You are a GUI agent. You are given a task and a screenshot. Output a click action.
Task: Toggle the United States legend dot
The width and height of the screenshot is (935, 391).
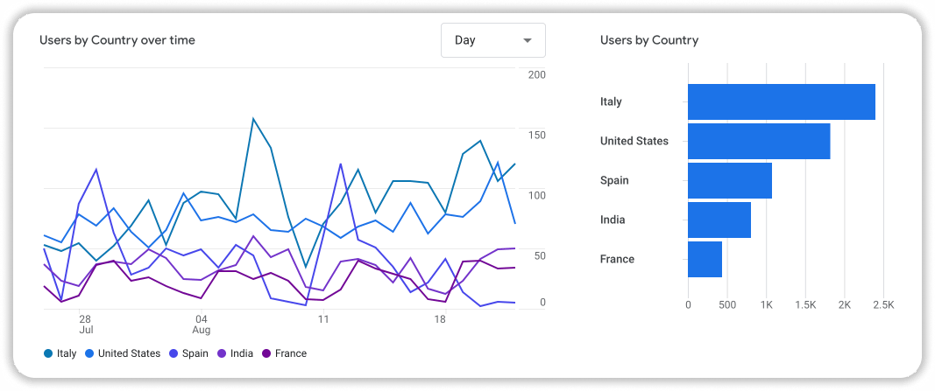[89, 353]
